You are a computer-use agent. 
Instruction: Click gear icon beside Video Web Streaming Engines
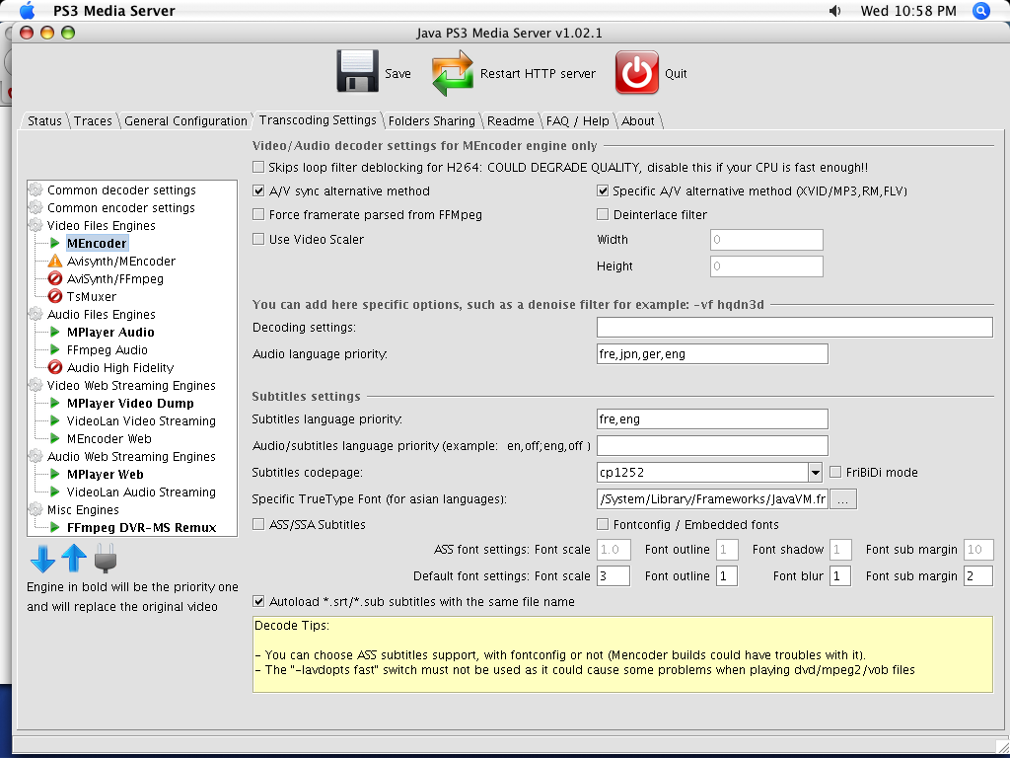[x=36, y=386]
